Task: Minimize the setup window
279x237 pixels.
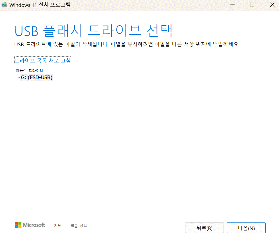Action: point(232,5)
